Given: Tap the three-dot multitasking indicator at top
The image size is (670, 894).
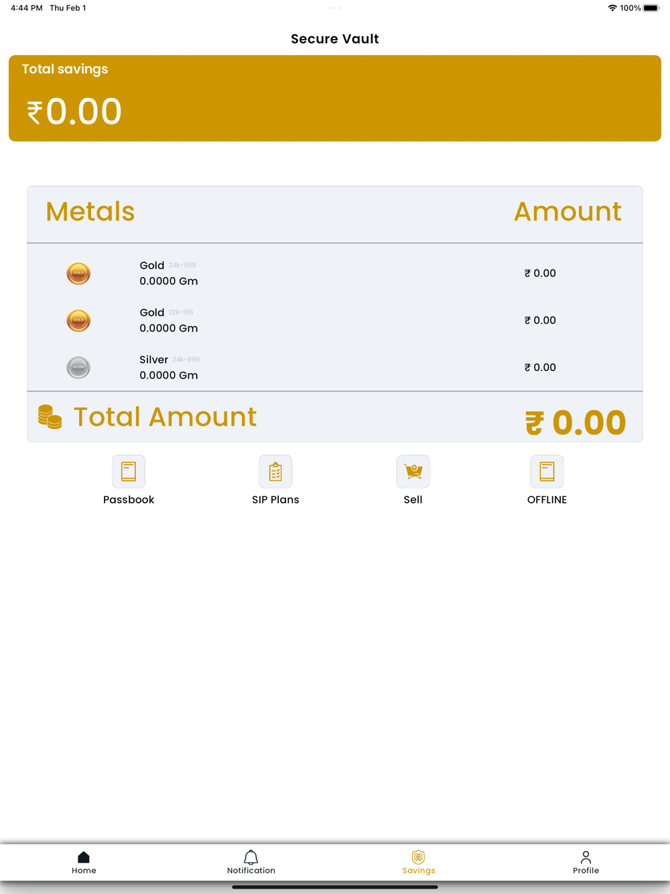Looking at the screenshot, I should tap(335, 8).
